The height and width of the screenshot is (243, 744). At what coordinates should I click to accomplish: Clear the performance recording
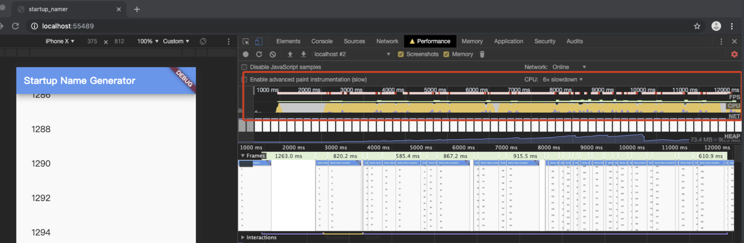(273, 54)
